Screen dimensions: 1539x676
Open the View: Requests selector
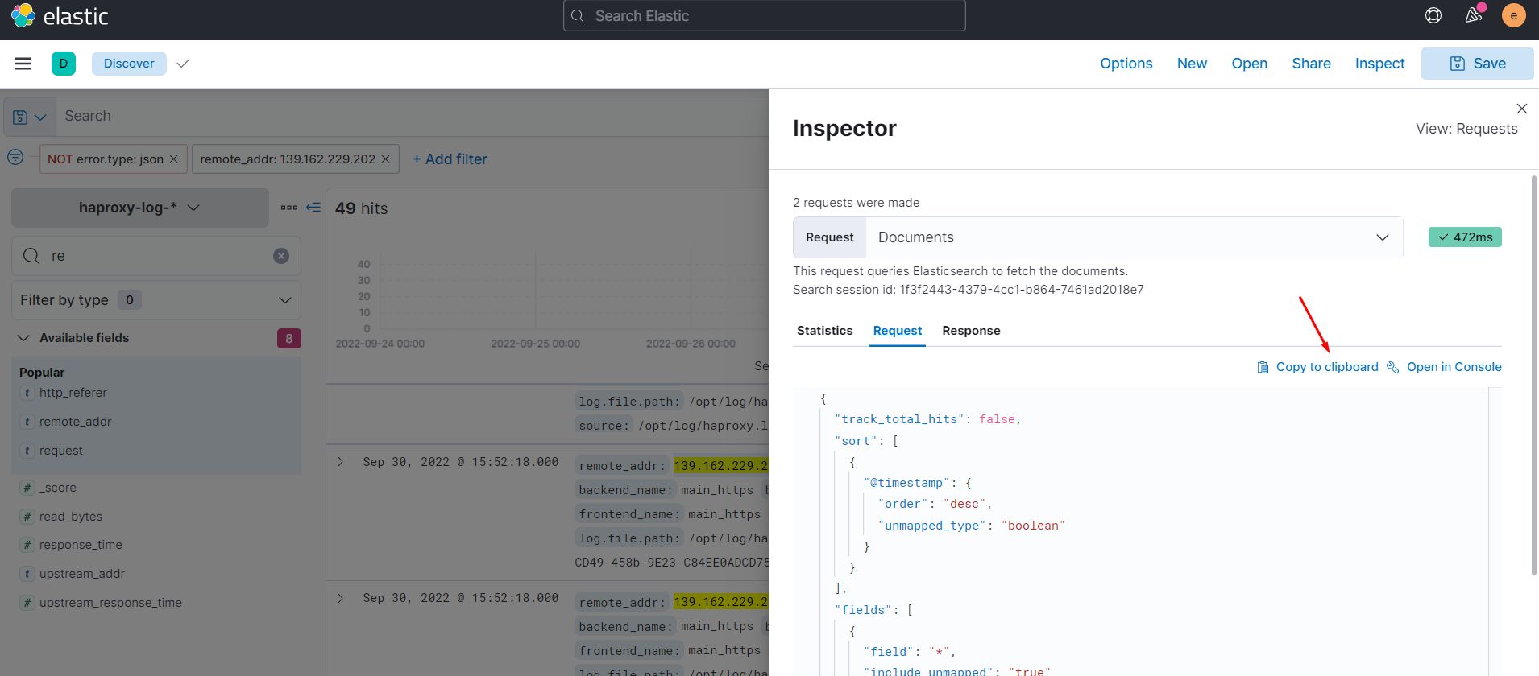click(1466, 129)
